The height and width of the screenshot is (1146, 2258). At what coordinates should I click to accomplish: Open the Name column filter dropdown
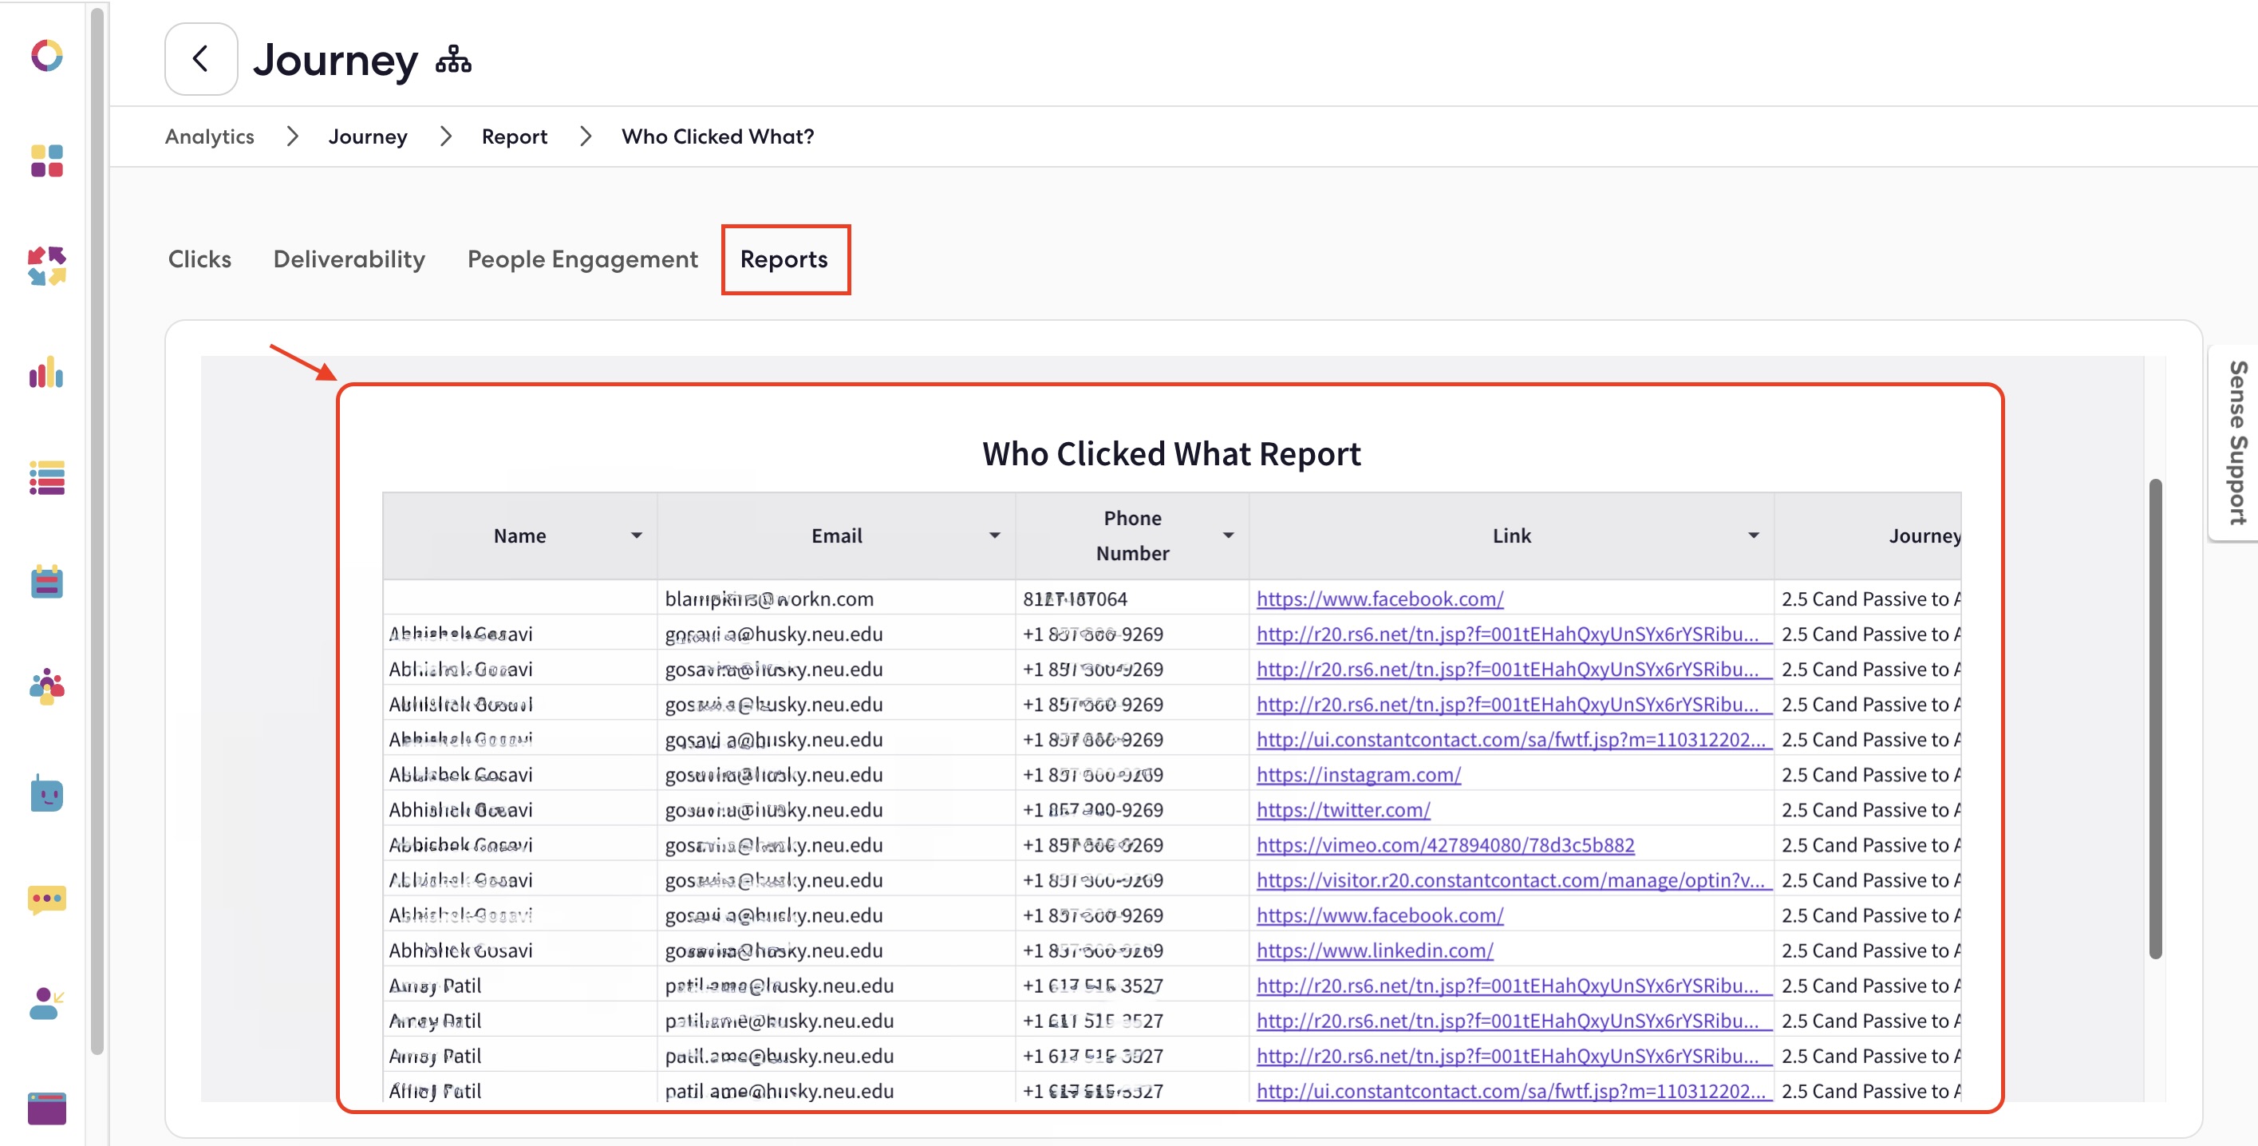637,535
